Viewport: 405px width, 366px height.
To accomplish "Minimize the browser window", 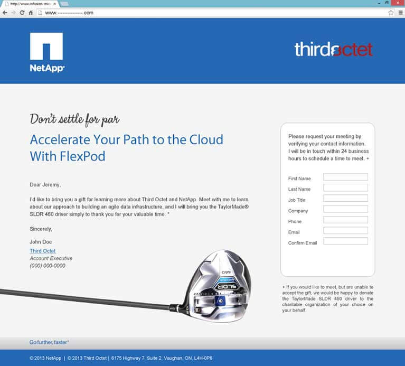I will coord(379,3).
